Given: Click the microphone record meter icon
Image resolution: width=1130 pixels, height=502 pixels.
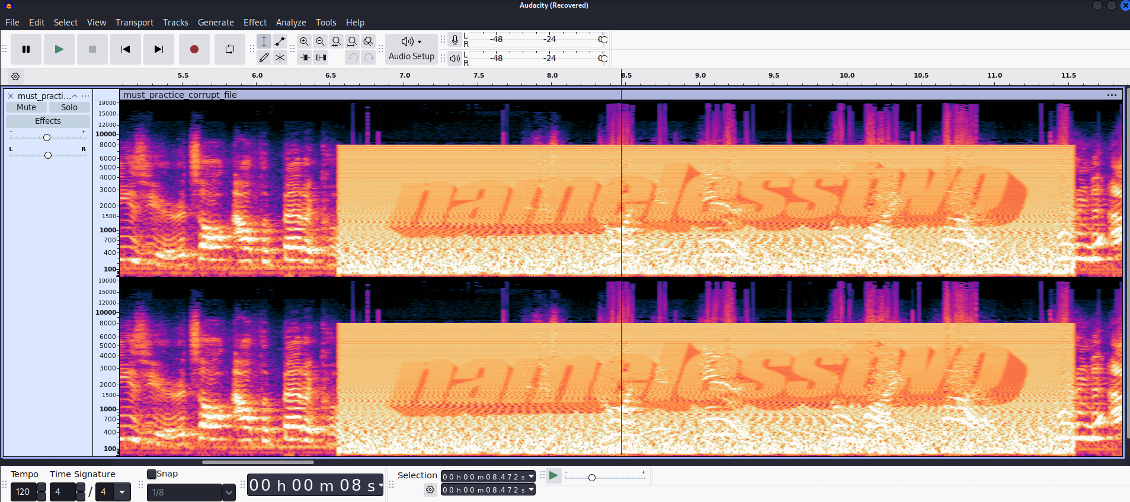Looking at the screenshot, I should click(x=454, y=40).
